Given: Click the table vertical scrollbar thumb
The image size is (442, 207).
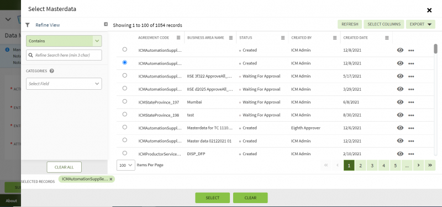Looking at the screenshot, I should [435, 48].
